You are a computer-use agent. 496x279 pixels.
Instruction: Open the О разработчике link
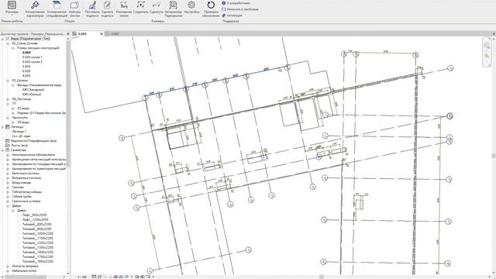click(236, 3)
